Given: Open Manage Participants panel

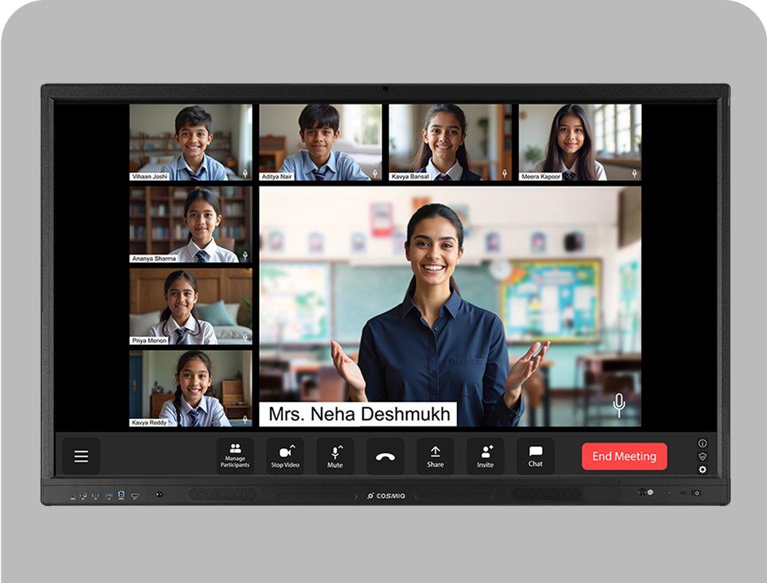Looking at the screenshot, I should click(235, 456).
